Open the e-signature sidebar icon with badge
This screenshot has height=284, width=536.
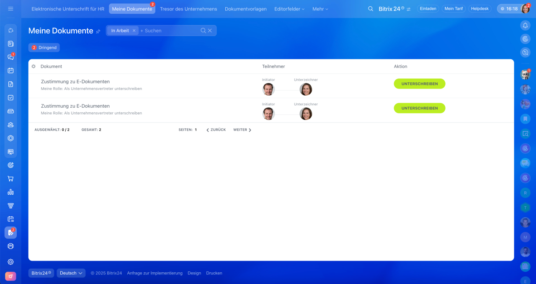(11, 233)
